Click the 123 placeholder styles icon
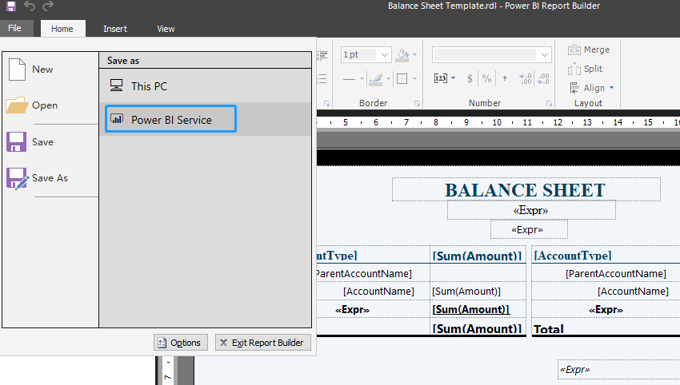Screen dimensions: 680x385 [441, 78]
